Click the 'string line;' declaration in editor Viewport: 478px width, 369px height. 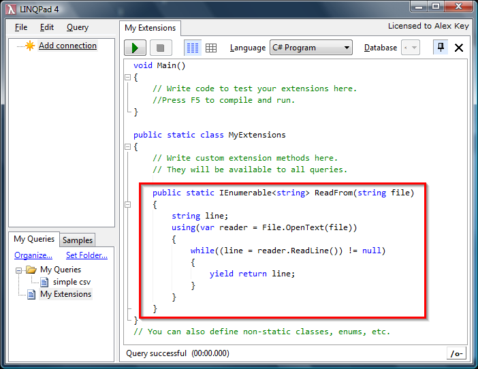[x=200, y=216]
